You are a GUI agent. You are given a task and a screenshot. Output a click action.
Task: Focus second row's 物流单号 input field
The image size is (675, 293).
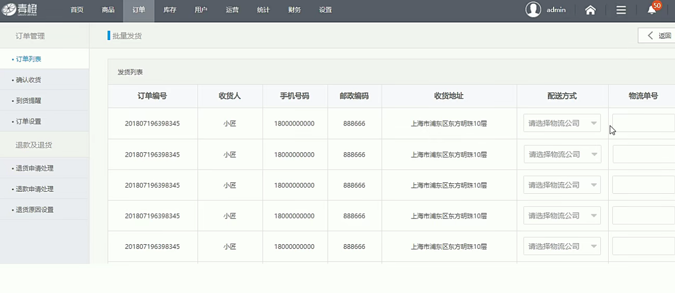[644, 154]
